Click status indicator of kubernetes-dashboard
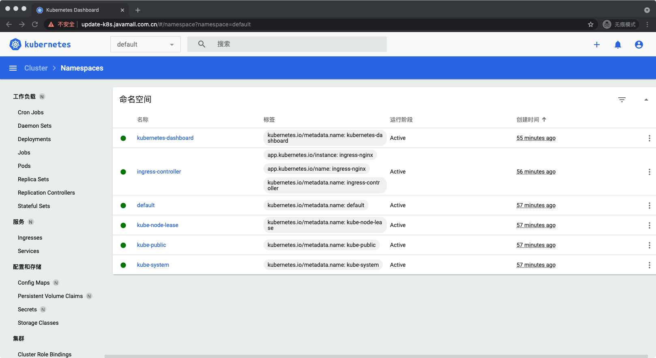The image size is (656, 358). (x=123, y=138)
